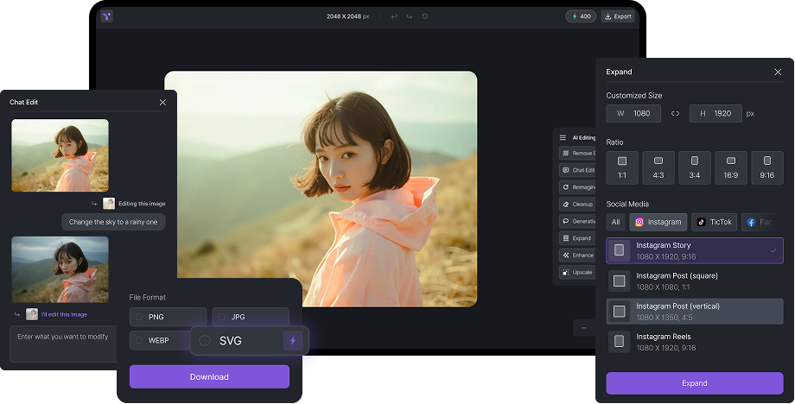Switch to the All social media tab
The image size is (795, 404).
point(615,222)
